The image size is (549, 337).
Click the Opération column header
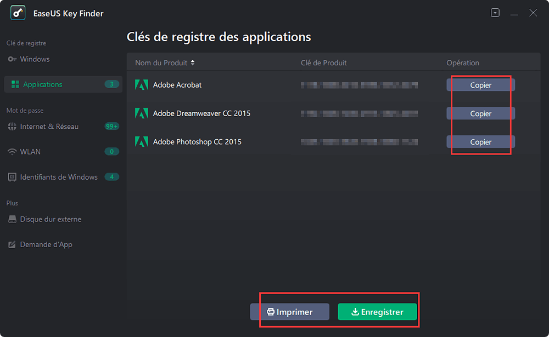tap(462, 63)
